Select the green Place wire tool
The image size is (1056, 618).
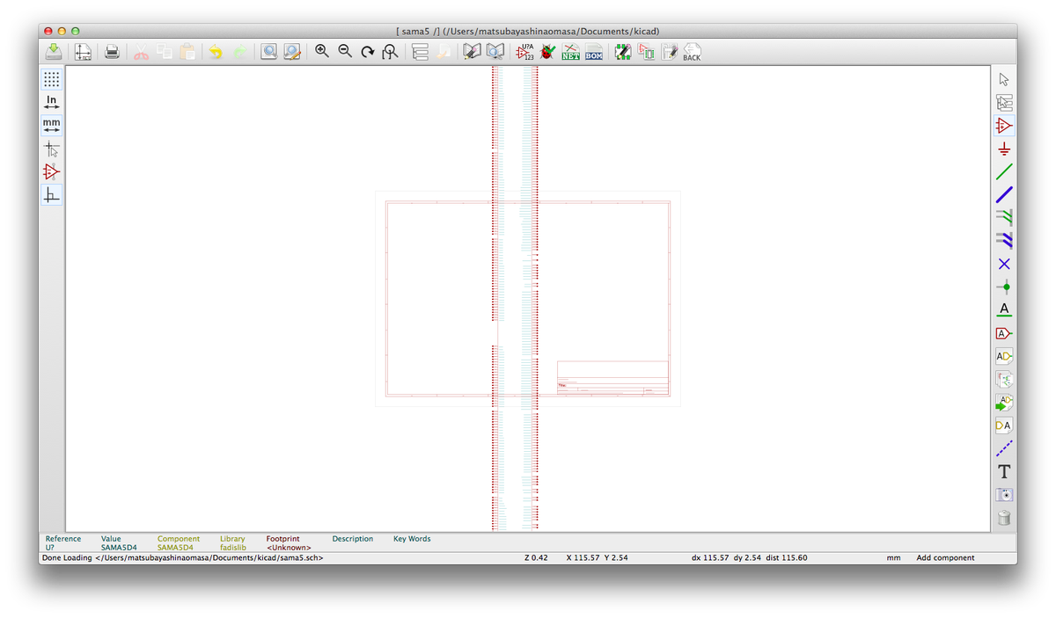tap(1004, 171)
